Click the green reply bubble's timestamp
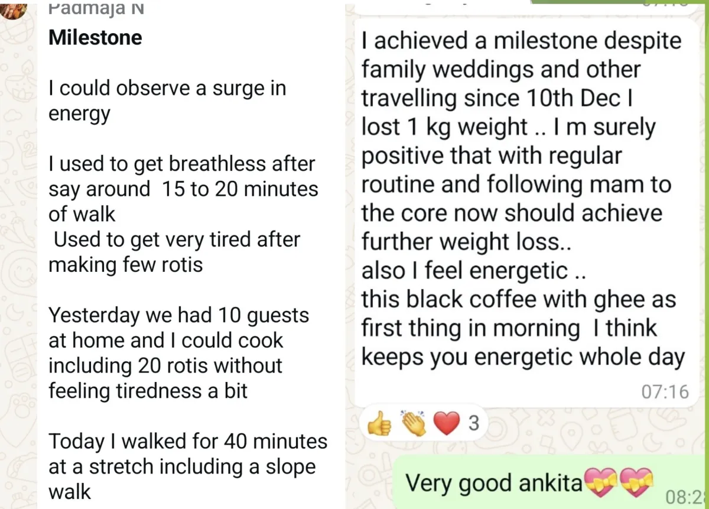 [687, 495]
